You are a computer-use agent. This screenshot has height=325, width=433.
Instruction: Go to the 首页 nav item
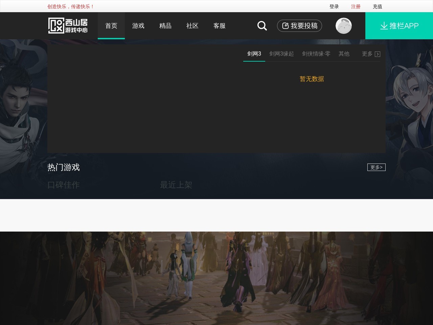click(111, 26)
